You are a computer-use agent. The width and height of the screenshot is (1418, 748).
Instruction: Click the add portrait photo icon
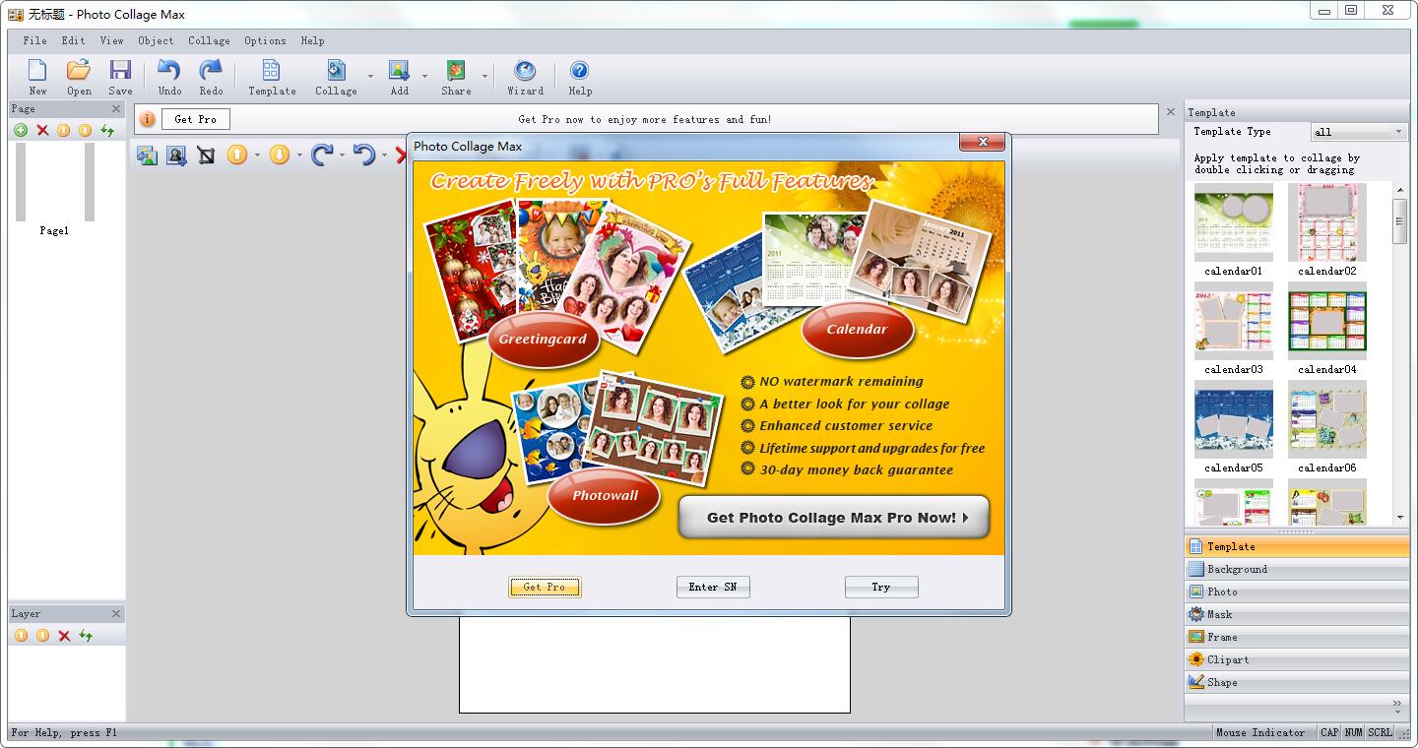[x=176, y=156]
